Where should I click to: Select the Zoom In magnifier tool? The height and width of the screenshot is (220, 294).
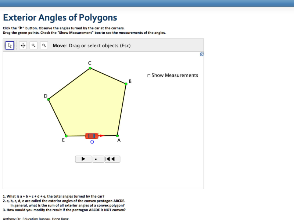click(33, 45)
